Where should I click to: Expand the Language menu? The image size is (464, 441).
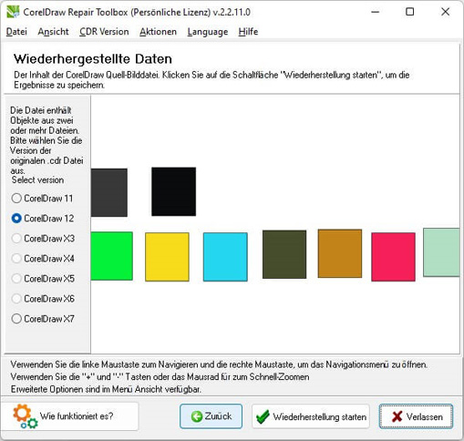[x=208, y=32]
